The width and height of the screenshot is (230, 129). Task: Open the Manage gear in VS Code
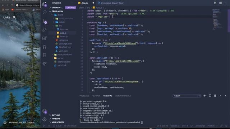(x=45, y=119)
